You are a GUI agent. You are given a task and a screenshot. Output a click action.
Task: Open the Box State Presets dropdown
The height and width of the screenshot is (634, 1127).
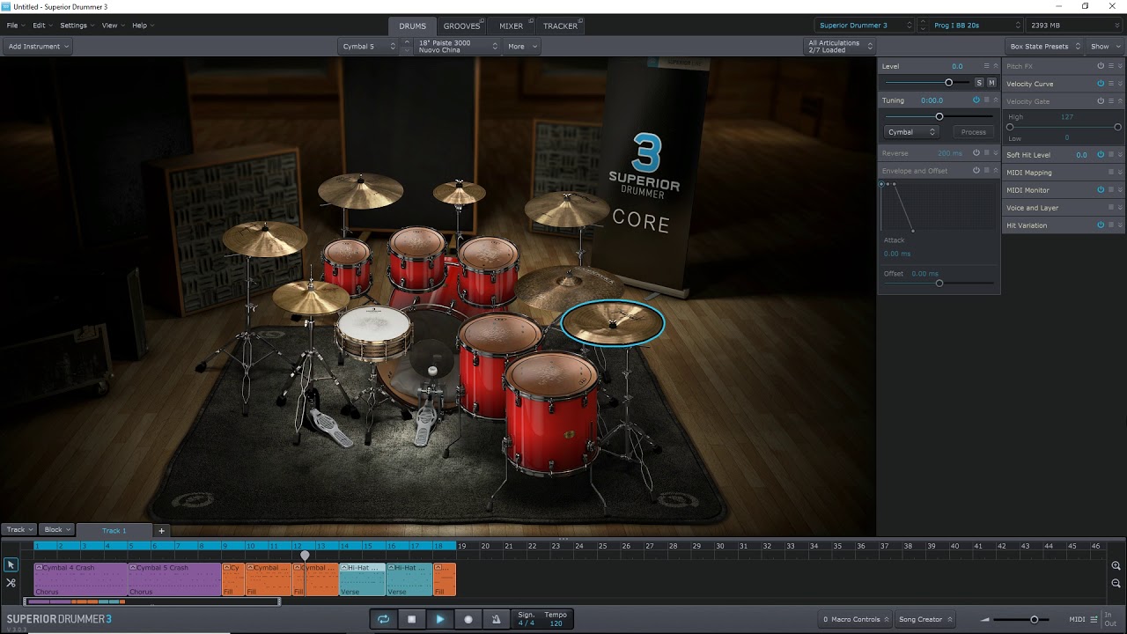[1045, 47]
